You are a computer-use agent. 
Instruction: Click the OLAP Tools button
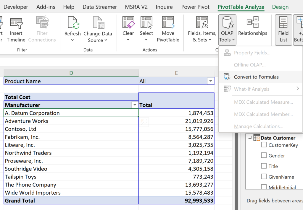point(227,30)
